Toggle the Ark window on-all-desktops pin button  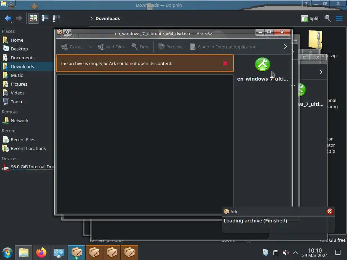(x=67, y=32)
